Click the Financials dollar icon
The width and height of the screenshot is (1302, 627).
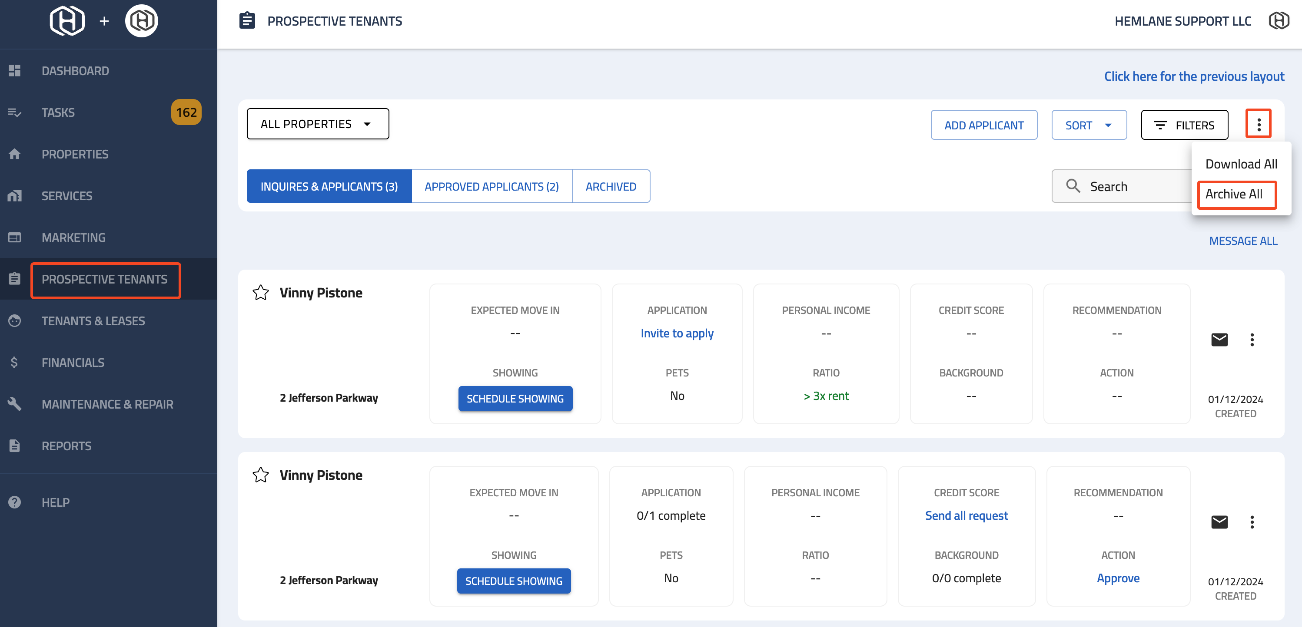[14, 363]
